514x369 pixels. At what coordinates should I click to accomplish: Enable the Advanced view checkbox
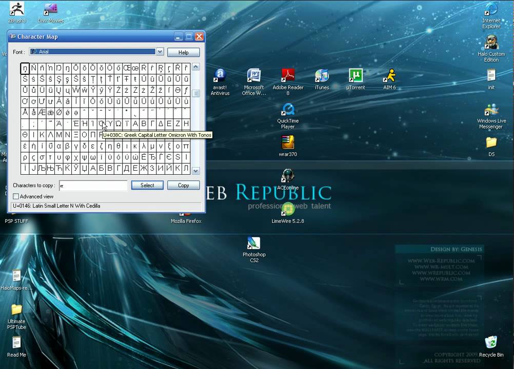[16, 196]
